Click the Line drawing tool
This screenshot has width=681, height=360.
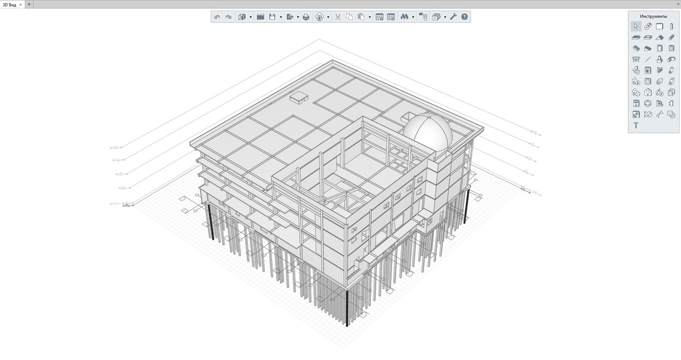tap(647, 60)
